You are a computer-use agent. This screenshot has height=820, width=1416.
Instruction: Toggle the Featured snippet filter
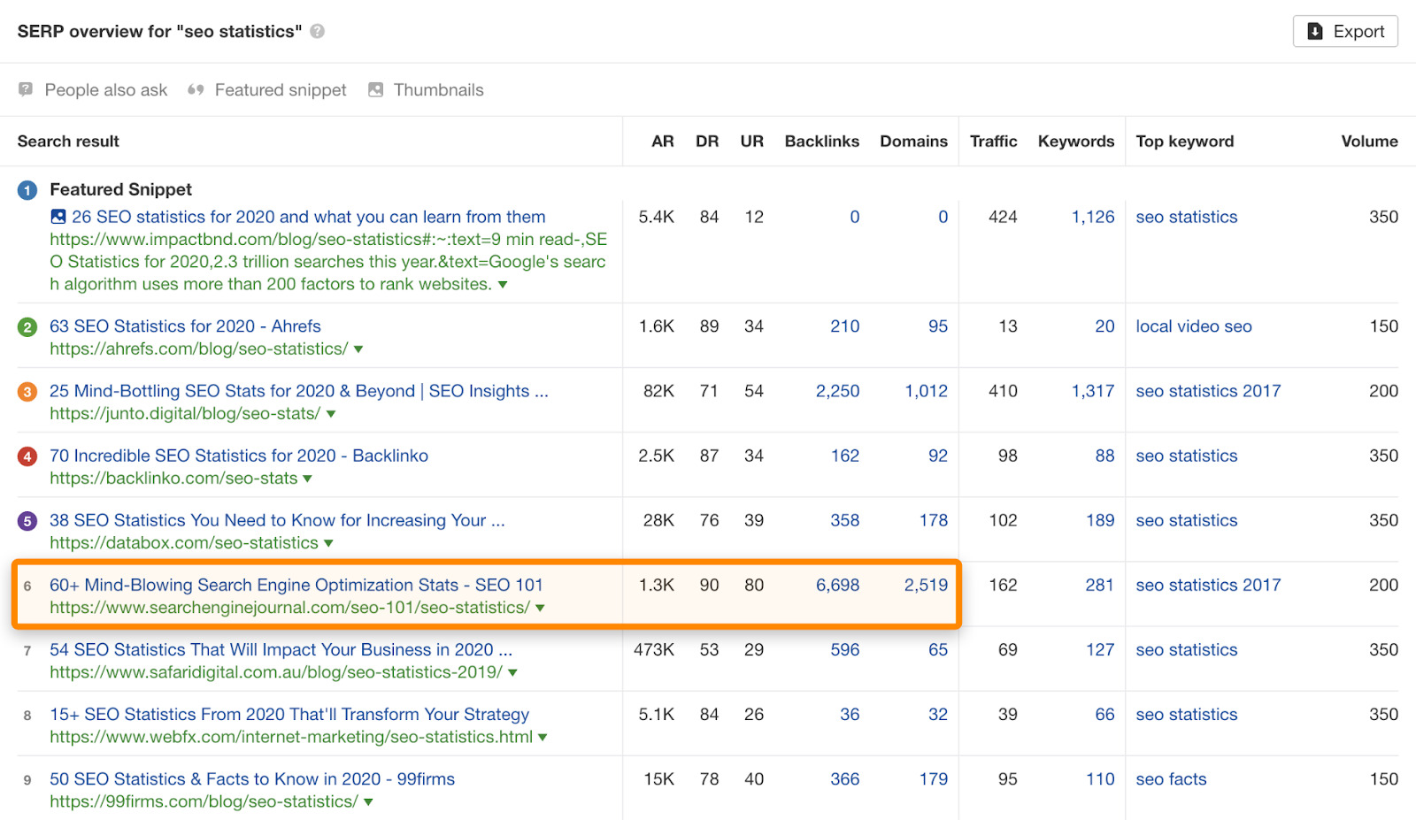coord(266,89)
